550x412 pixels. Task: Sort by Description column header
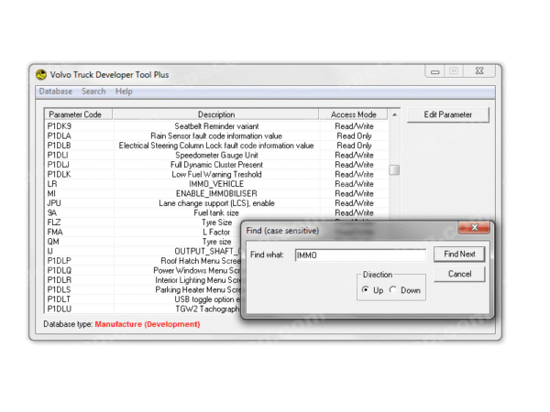coord(216,114)
